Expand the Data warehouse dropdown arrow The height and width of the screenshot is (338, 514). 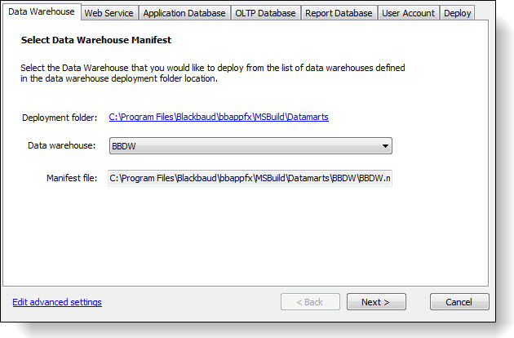384,146
